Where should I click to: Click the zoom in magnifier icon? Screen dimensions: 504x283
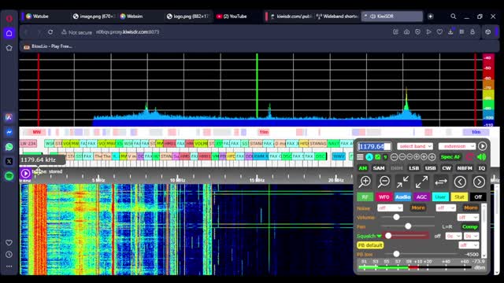[x=365, y=182]
